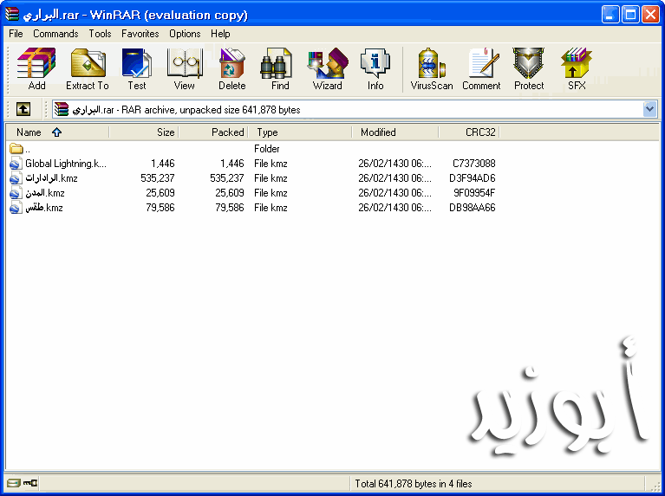Expand the address bar dropdown
The image size is (665, 496).
coord(649,109)
